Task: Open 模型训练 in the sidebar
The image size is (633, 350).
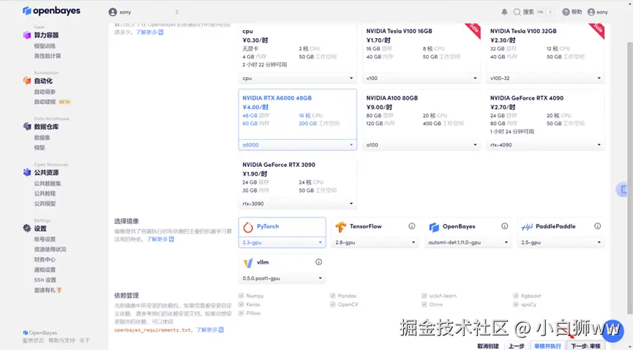Action: [45, 46]
